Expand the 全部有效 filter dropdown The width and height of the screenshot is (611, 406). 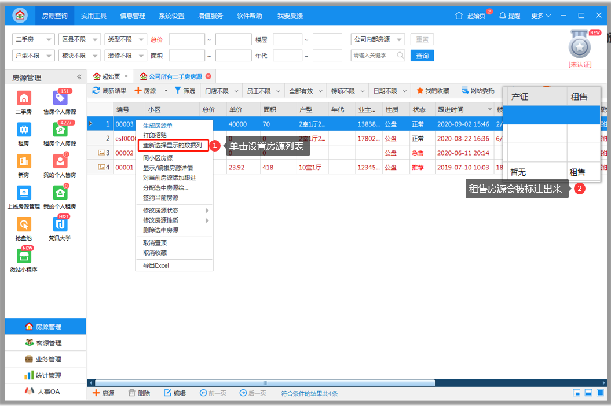(306, 91)
